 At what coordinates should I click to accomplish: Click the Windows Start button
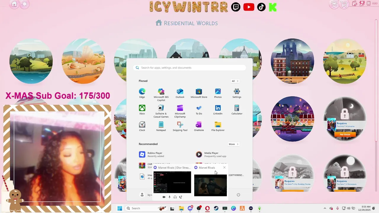pyautogui.click(x=120, y=208)
